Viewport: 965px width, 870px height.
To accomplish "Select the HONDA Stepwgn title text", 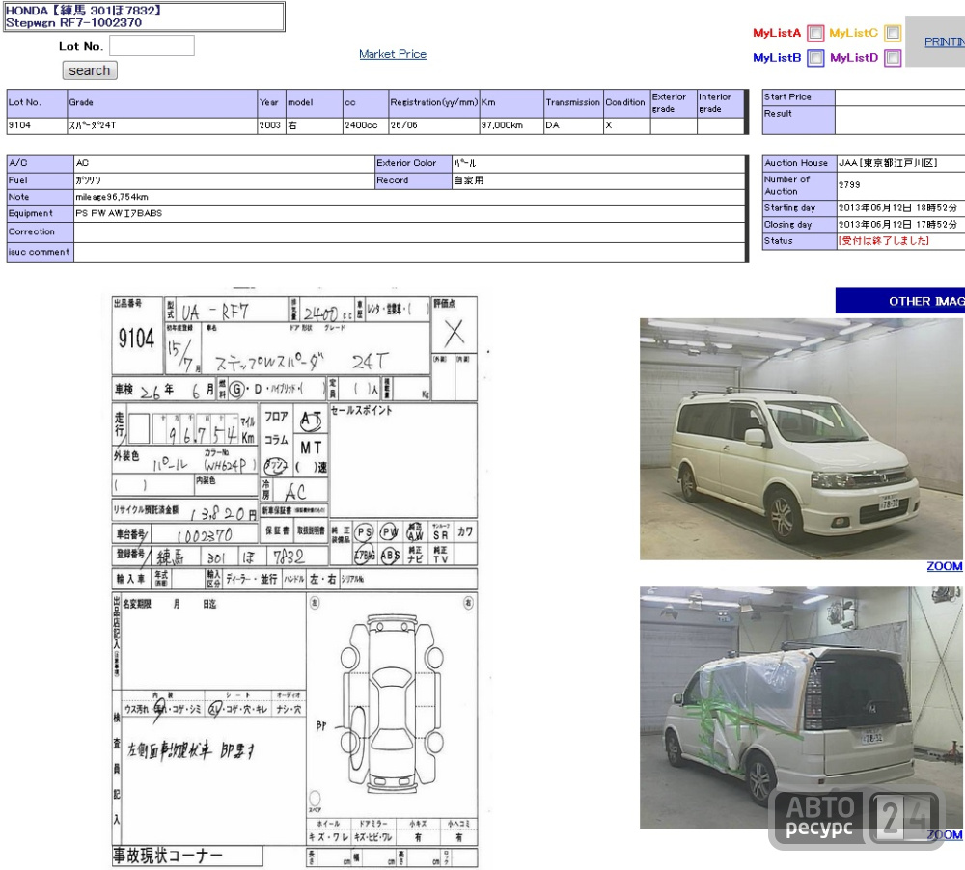I will [83, 16].
